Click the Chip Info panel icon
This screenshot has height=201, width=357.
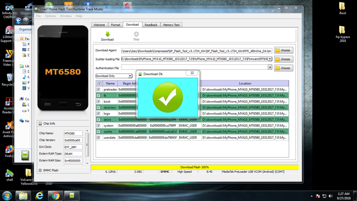40,123
